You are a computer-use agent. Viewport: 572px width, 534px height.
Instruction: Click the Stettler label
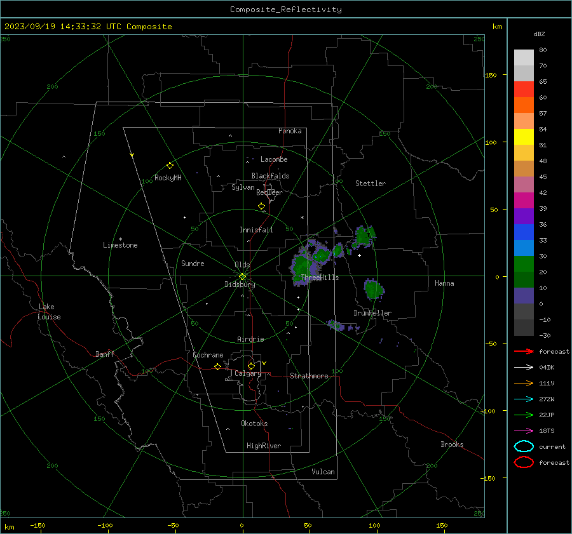click(371, 184)
